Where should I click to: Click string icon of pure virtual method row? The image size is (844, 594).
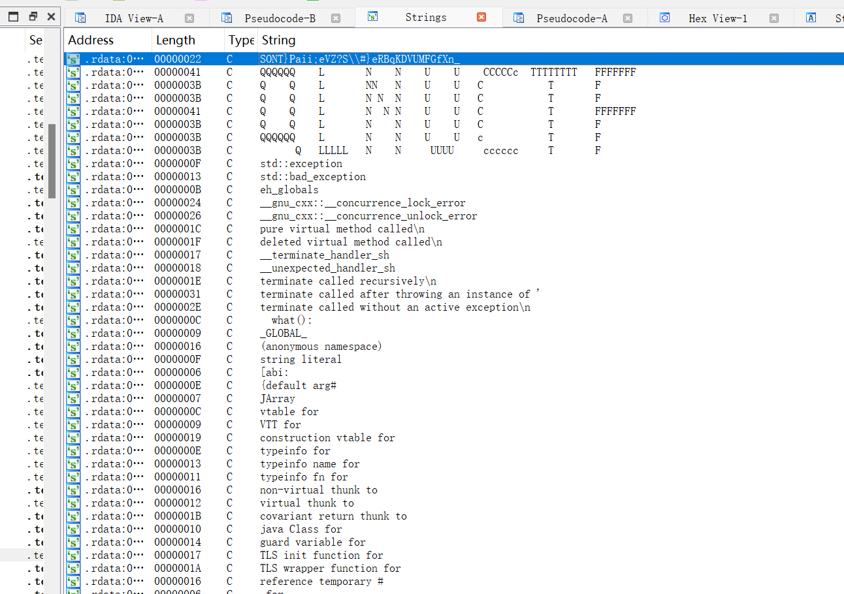click(x=74, y=229)
